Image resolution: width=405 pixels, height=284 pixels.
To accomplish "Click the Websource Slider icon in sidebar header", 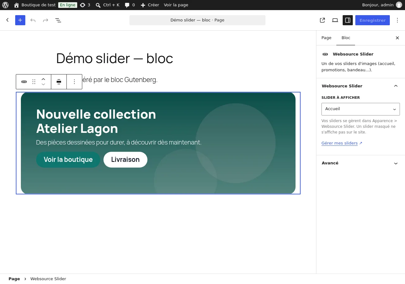I will pyautogui.click(x=325, y=54).
